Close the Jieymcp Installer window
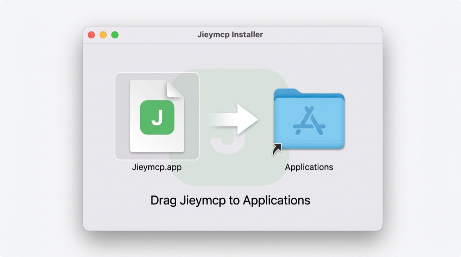The image size is (461, 257). tap(91, 35)
